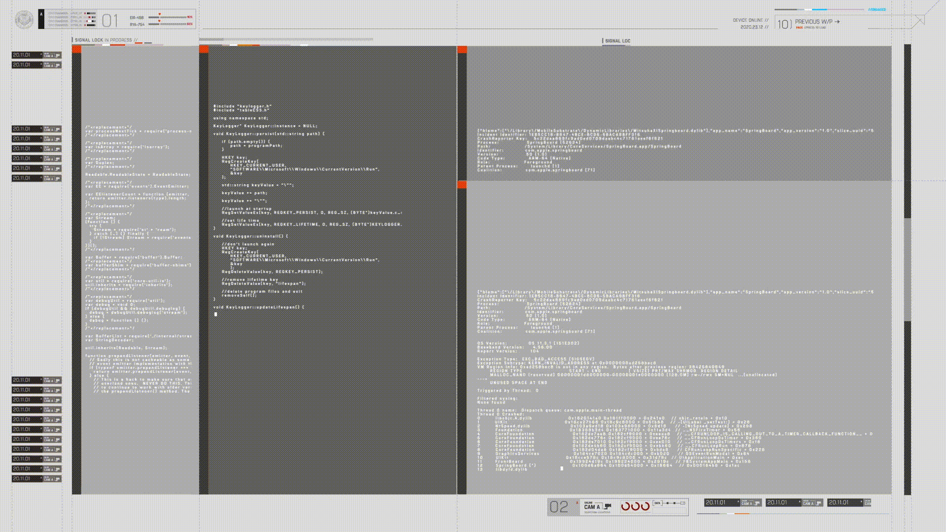Screen dimensions: 946x532
Task: Click the third red circular loading ring
Action: (x=645, y=506)
